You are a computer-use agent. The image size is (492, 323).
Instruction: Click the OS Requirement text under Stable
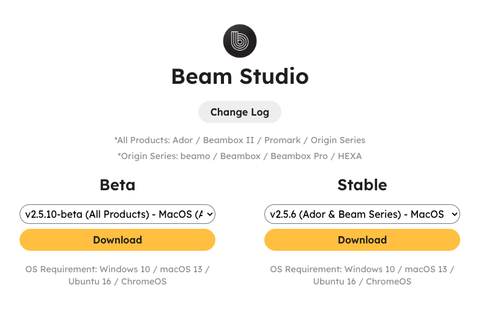tap(362, 275)
